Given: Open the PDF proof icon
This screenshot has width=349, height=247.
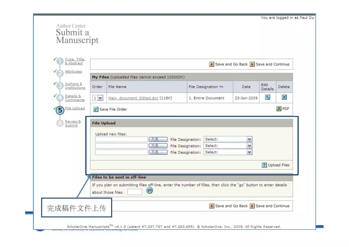Looking at the screenshot, I should [x=279, y=108].
